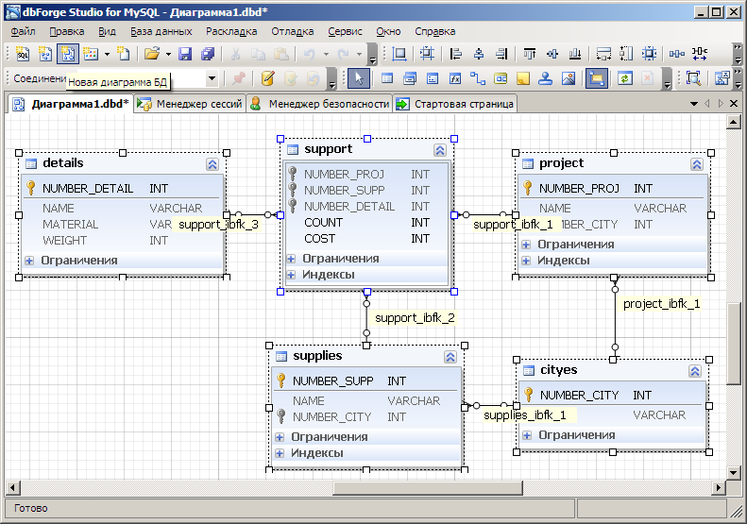Select the New Relation connector tool

pos(478,78)
